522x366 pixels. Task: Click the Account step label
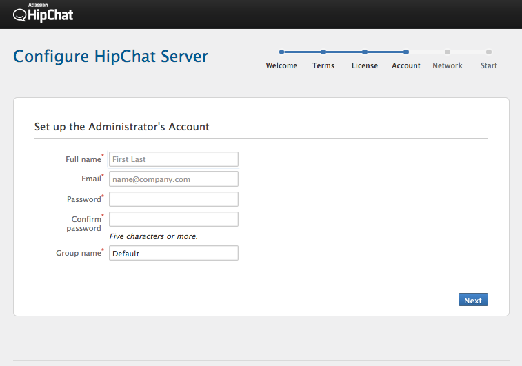[406, 65]
